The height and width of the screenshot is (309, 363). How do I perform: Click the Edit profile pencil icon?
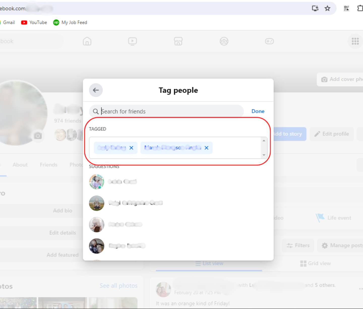(x=317, y=134)
